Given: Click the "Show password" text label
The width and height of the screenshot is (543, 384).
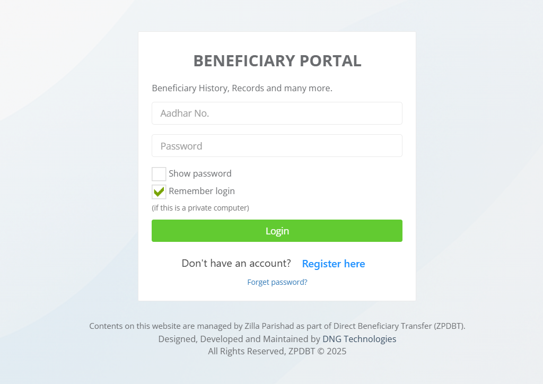Looking at the screenshot, I should (x=200, y=173).
